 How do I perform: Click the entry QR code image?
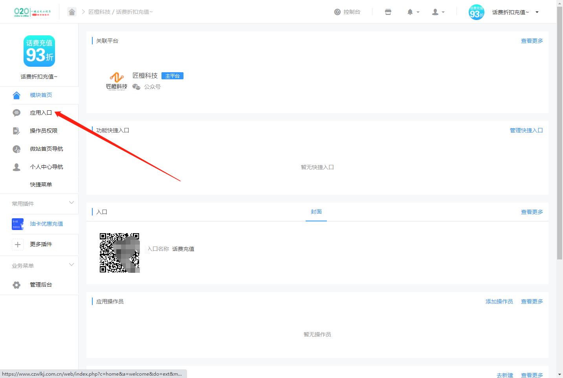pyautogui.click(x=120, y=253)
